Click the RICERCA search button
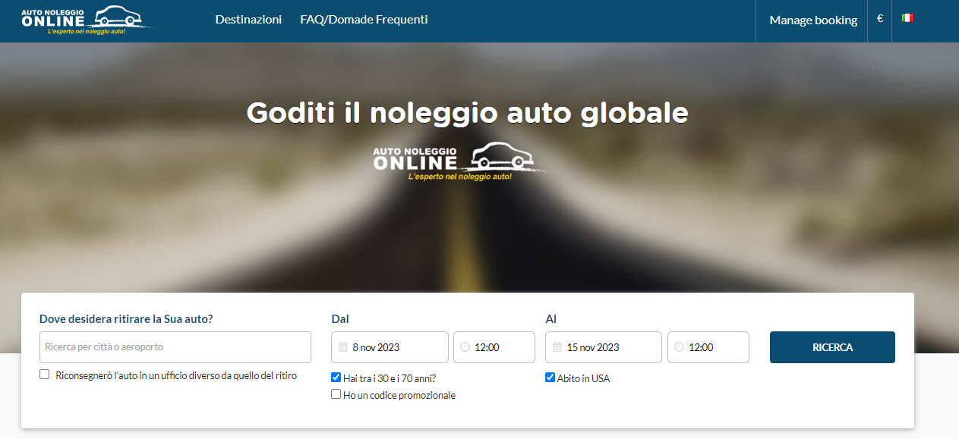Image resolution: width=959 pixels, height=439 pixels. coord(832,347)
